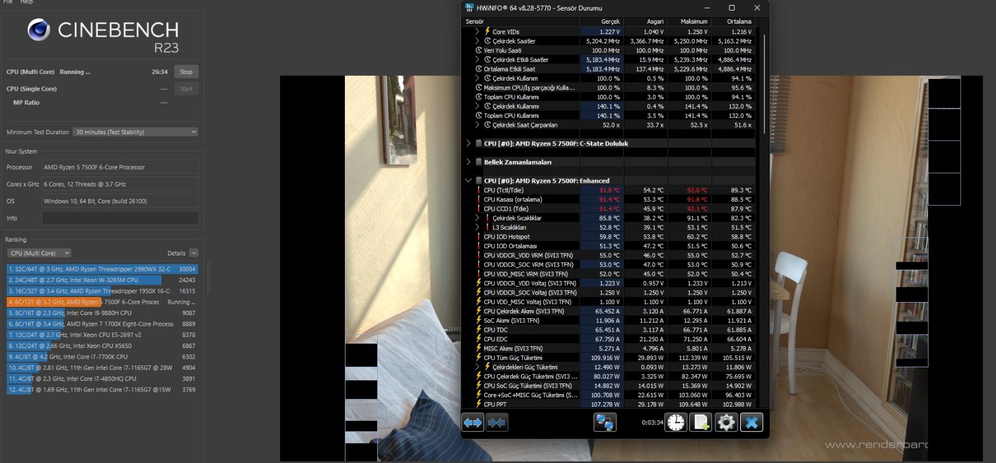Expand the Çekirdek Sıcaklıklar row

coord(477,218)
